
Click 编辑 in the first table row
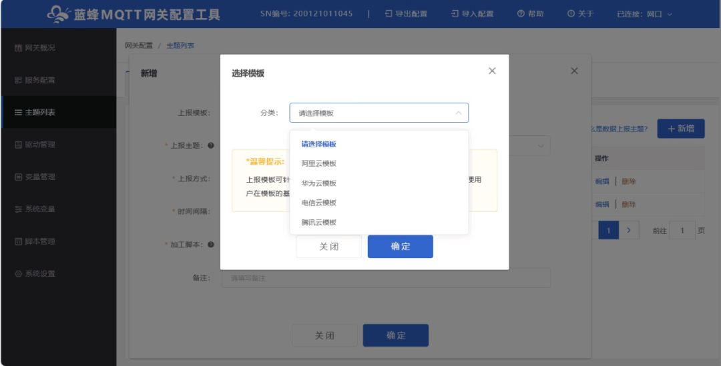pyautogui.click(x=602, y=181)
